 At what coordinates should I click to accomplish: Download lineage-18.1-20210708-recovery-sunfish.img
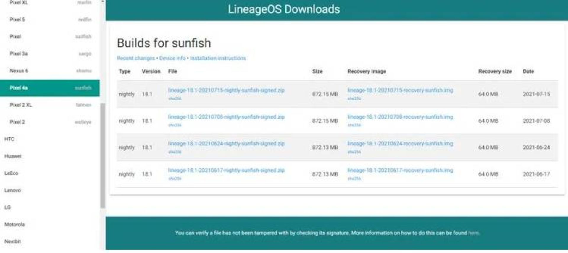[400, 117]
